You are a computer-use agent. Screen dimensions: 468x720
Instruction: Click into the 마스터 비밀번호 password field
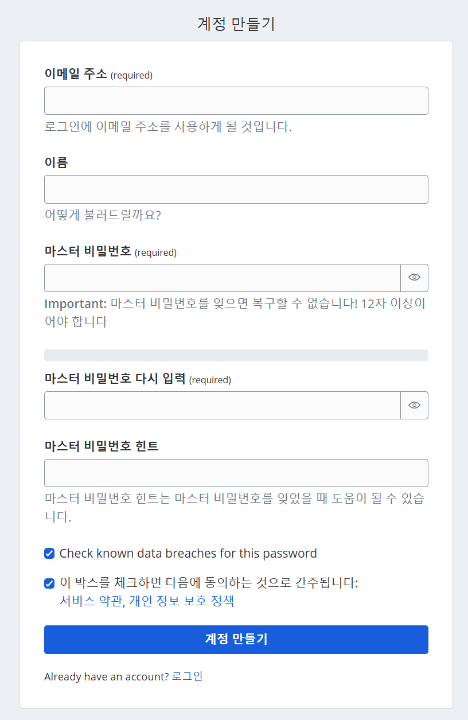(223, 278)
